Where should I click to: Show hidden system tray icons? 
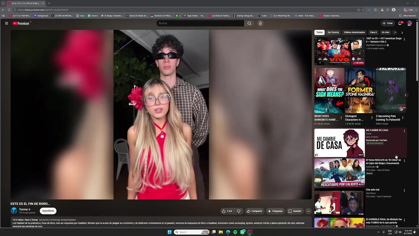click(x=378, y=232)
